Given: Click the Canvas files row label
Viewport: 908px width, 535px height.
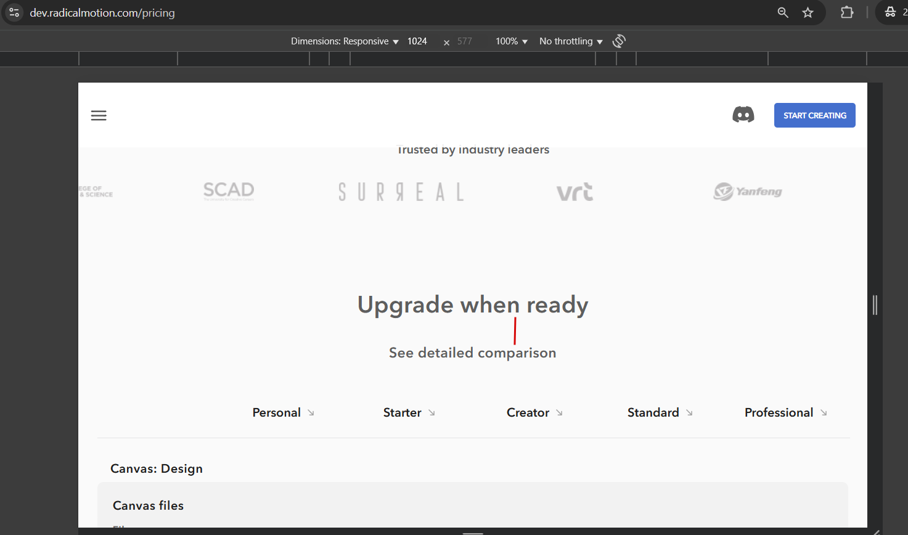Looking at the screenshot, I should 148,505.
